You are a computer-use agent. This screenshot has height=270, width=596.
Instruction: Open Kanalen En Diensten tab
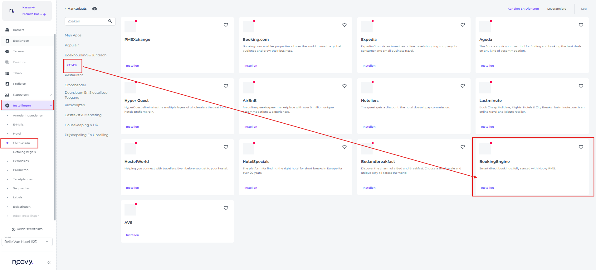tap(523, 9)
